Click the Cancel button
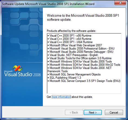The width and height of the screenshot is (128, 120). pyautogui.click(x=114, y=112)
